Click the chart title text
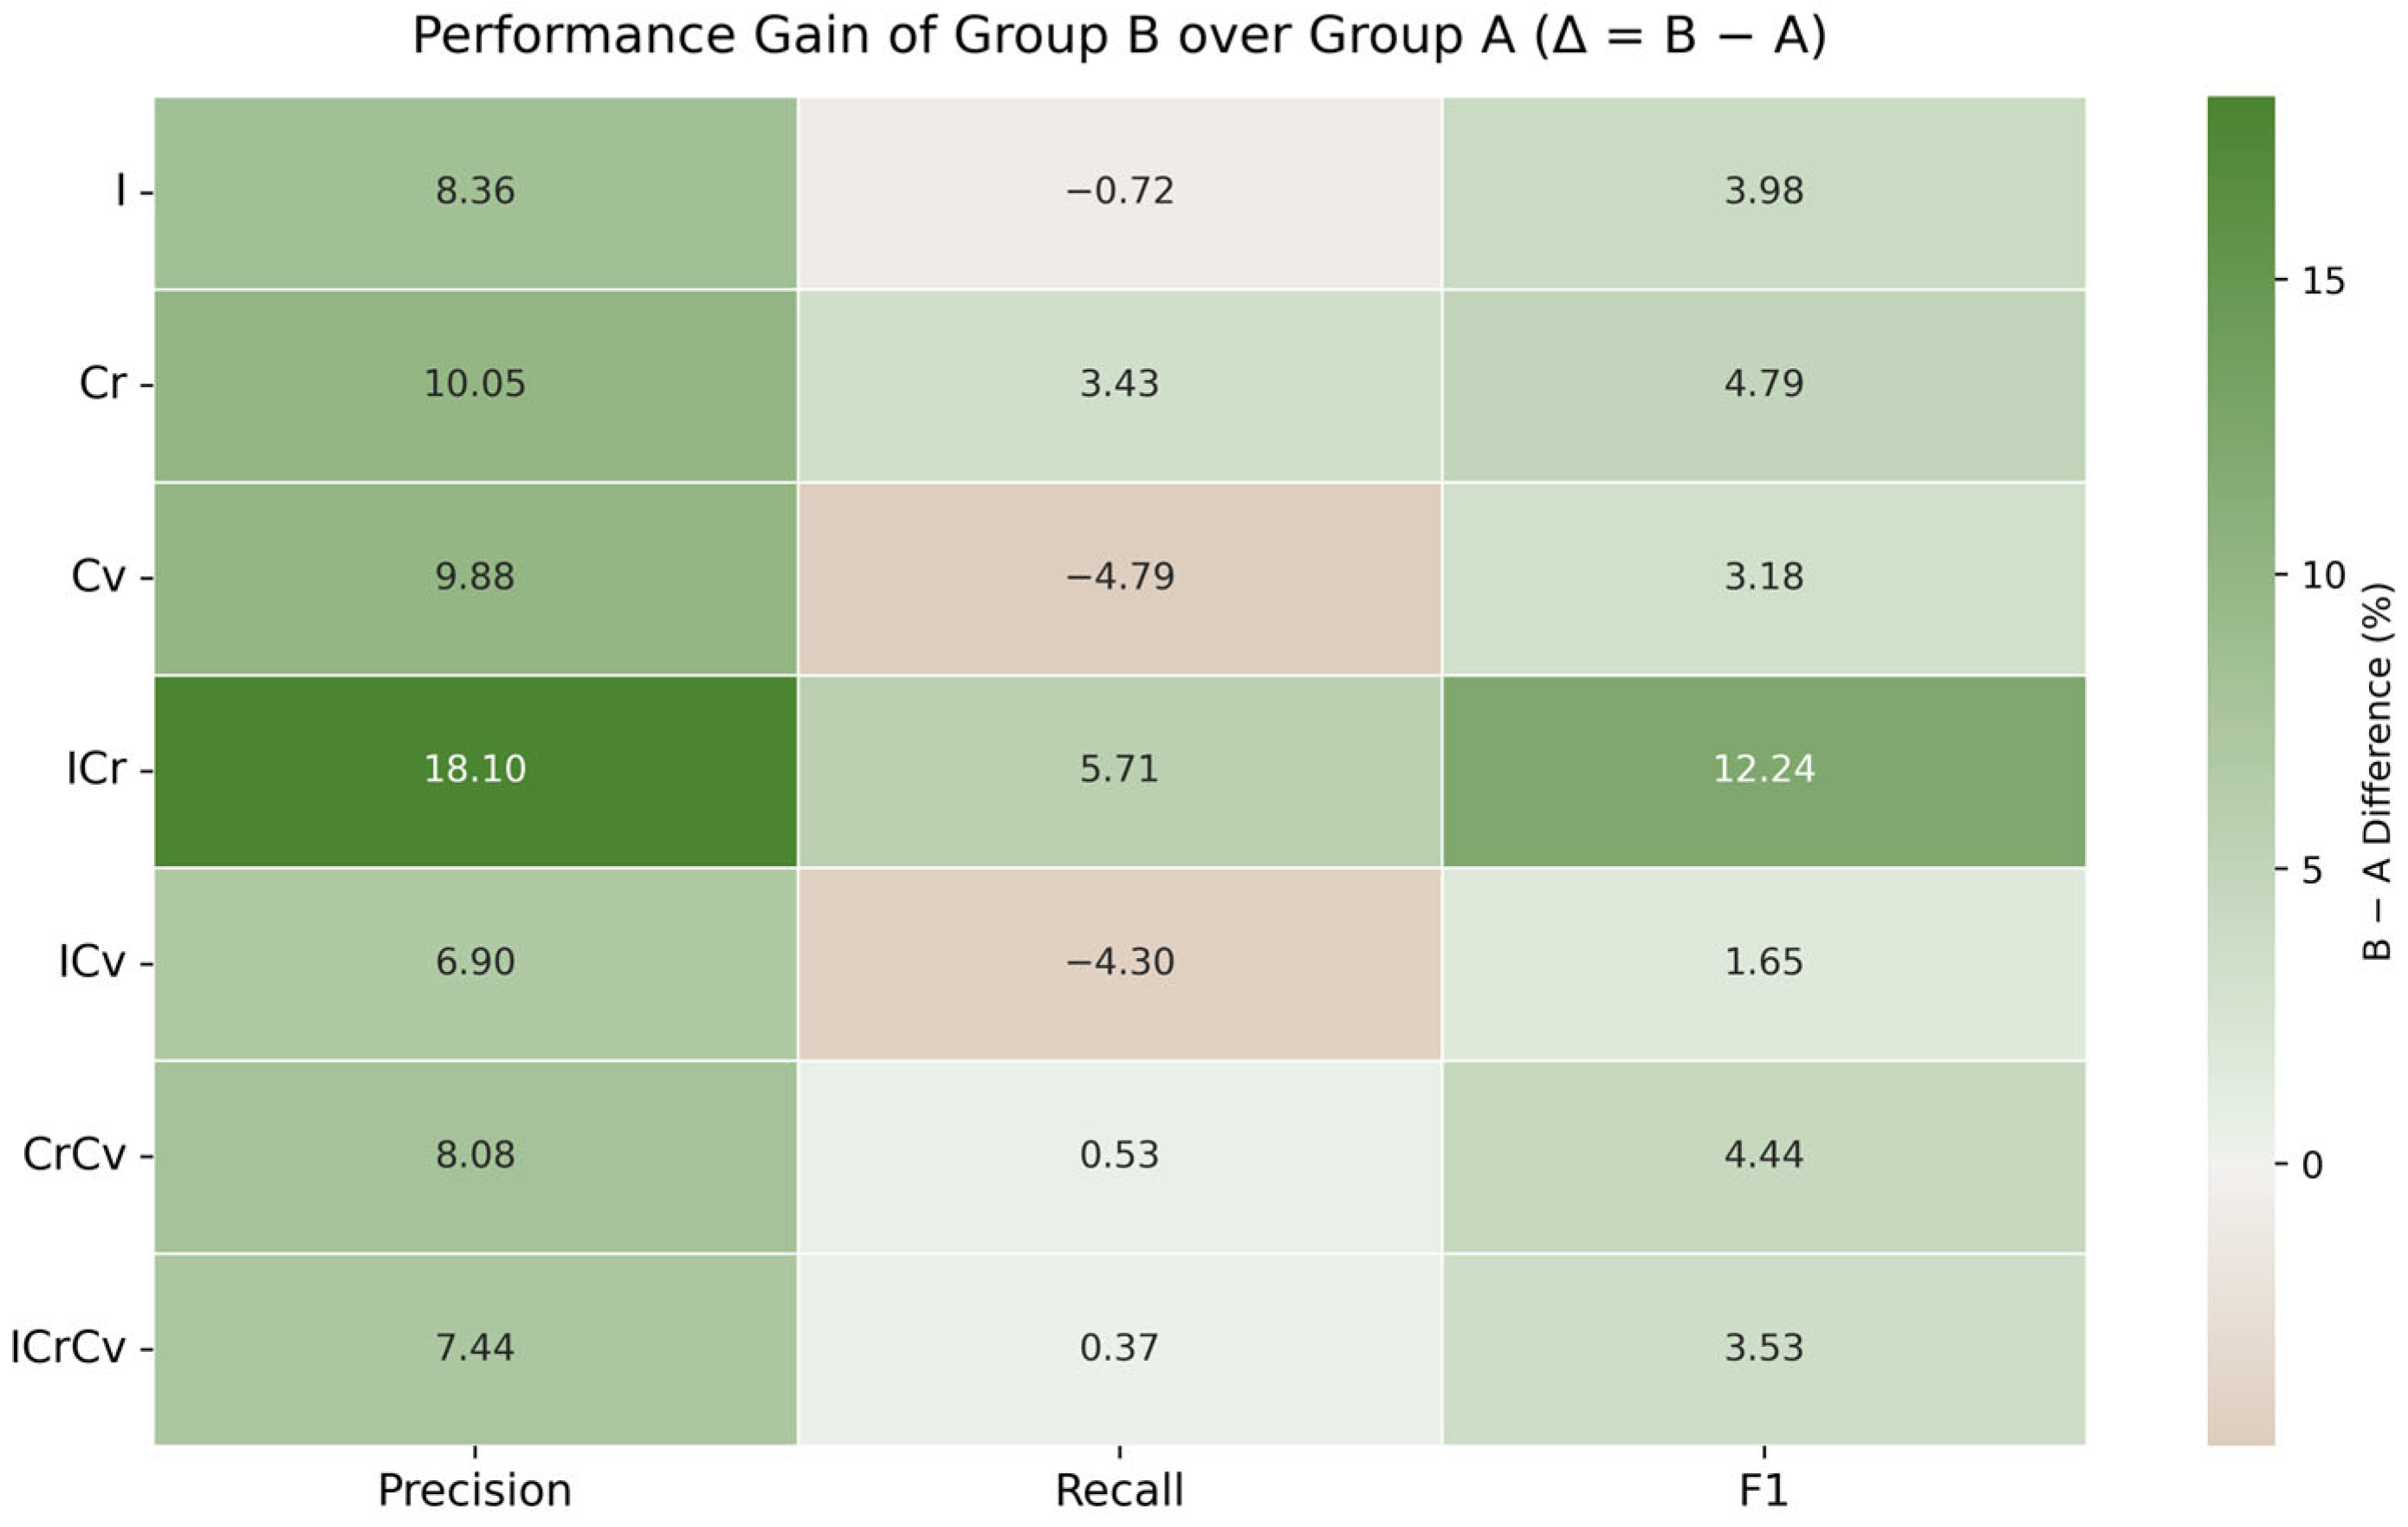The image size is (2408, 1527). click(x=1119, y=36)
